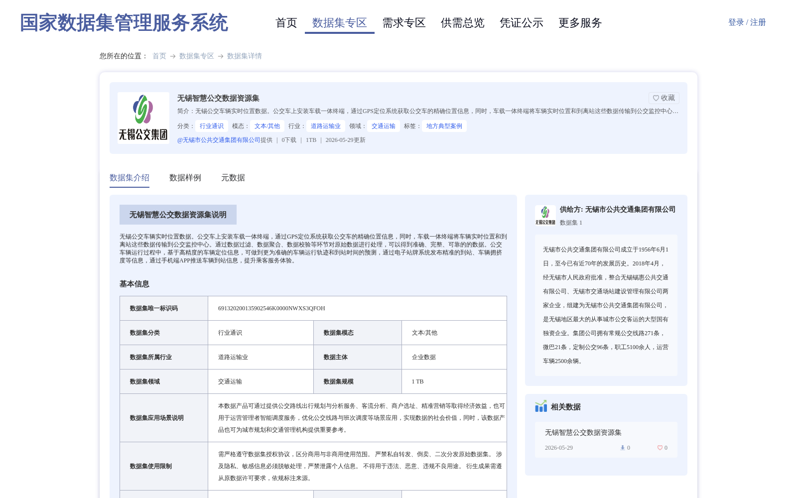Click the 数据集分类 label cell
797x498 pixels.
tap(164, 333)
